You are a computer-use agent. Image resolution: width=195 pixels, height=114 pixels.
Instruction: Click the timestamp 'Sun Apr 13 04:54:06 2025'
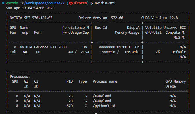click(x=30, y=8)
